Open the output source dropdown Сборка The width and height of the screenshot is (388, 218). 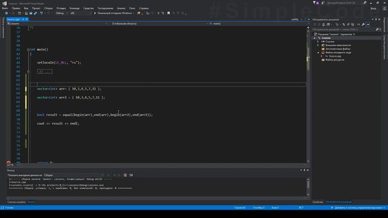click(73, 175)
